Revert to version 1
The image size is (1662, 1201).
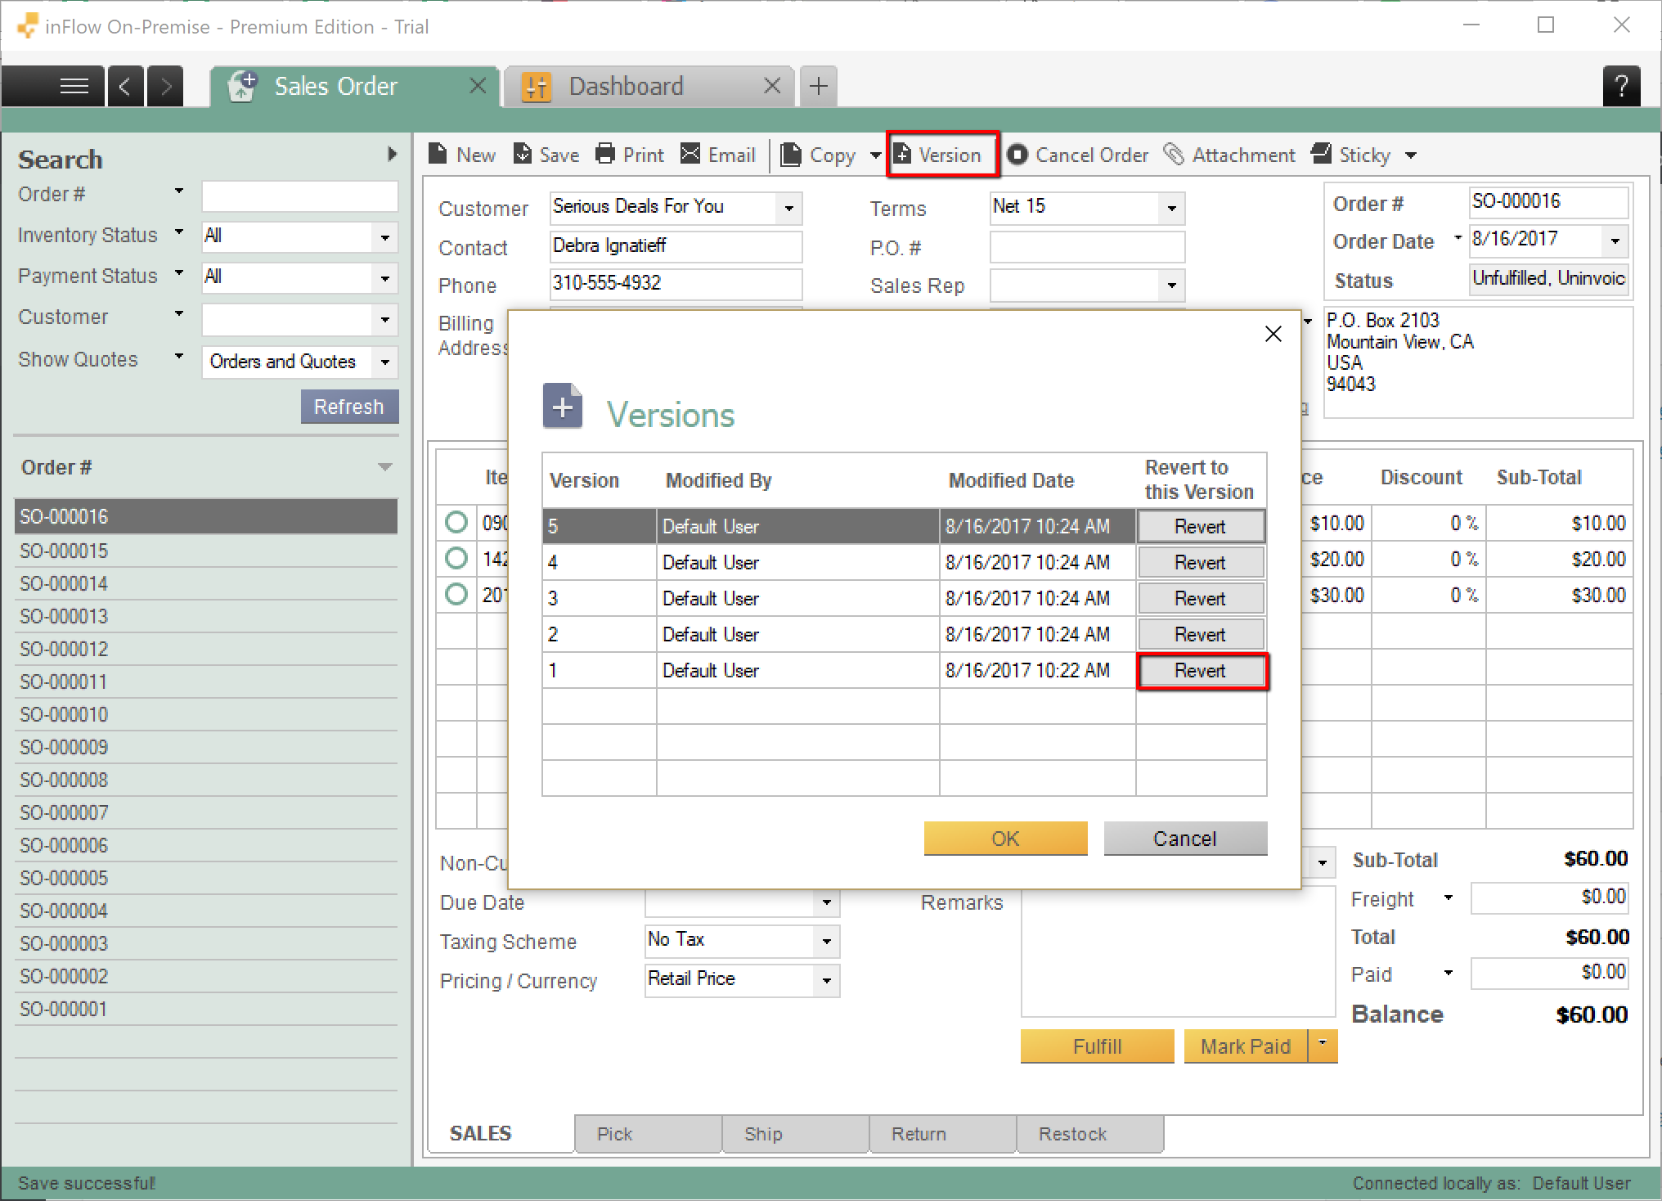click(1201, 671)
